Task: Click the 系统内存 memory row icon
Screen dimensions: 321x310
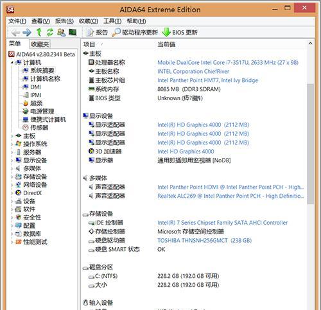Action: click(x=91, y=89)
